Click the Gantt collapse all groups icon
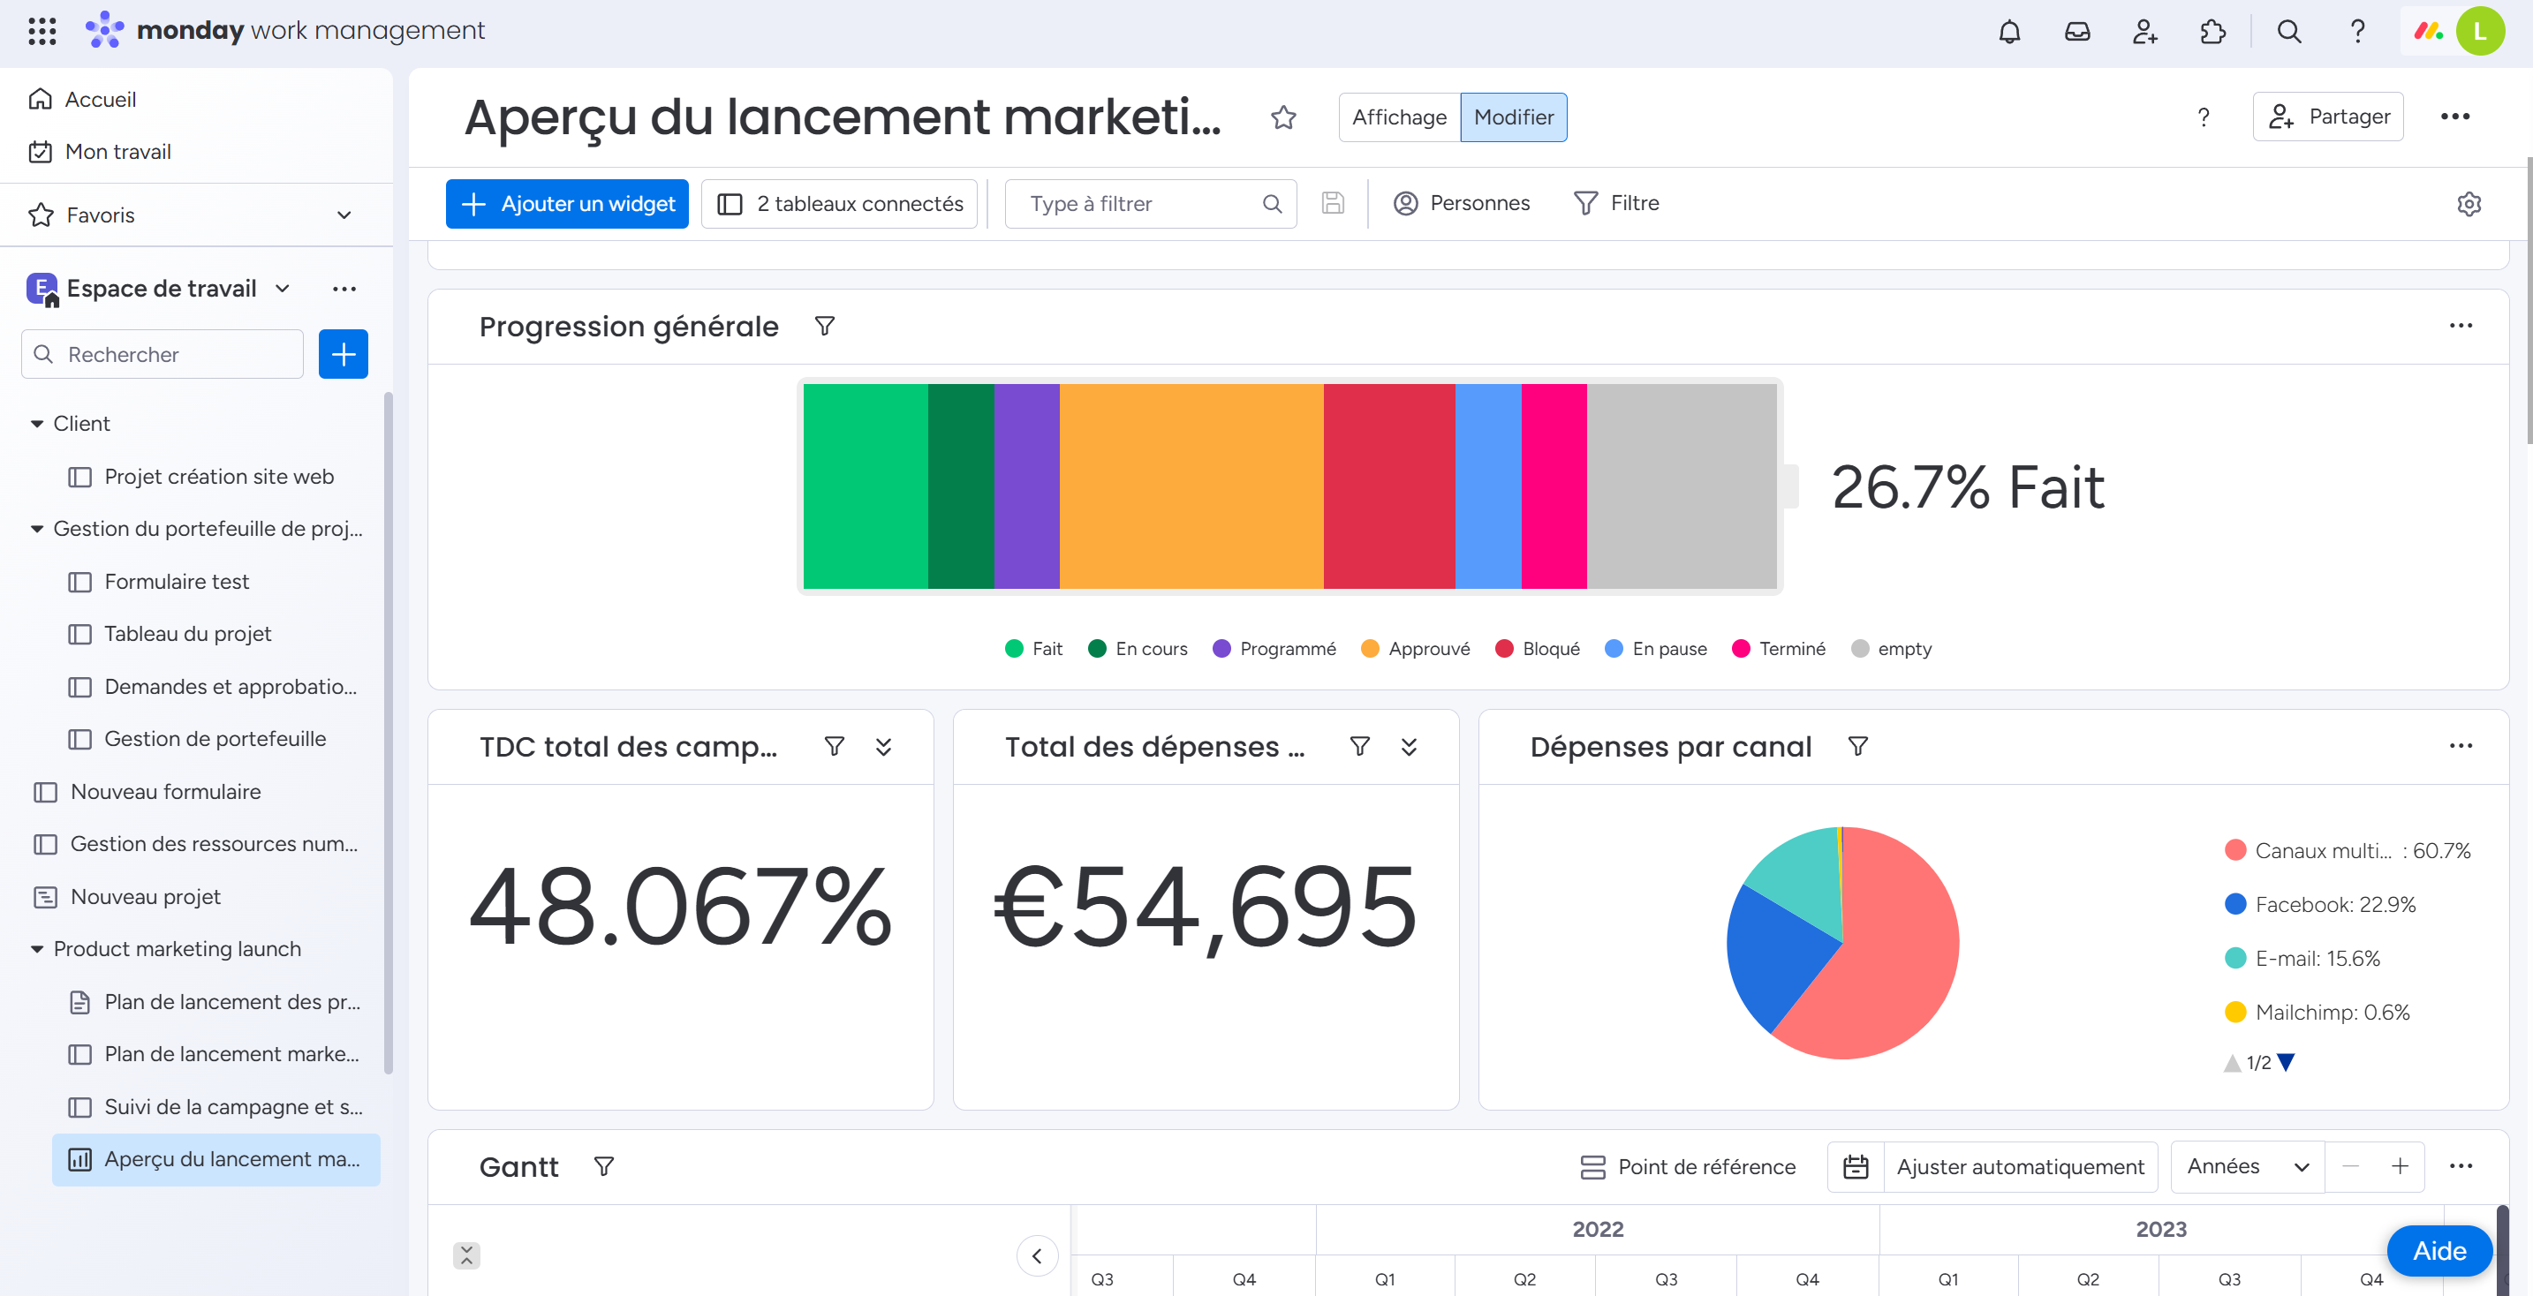The width and height of the screenshot is (2533, 1296). tap(466, 1255)
